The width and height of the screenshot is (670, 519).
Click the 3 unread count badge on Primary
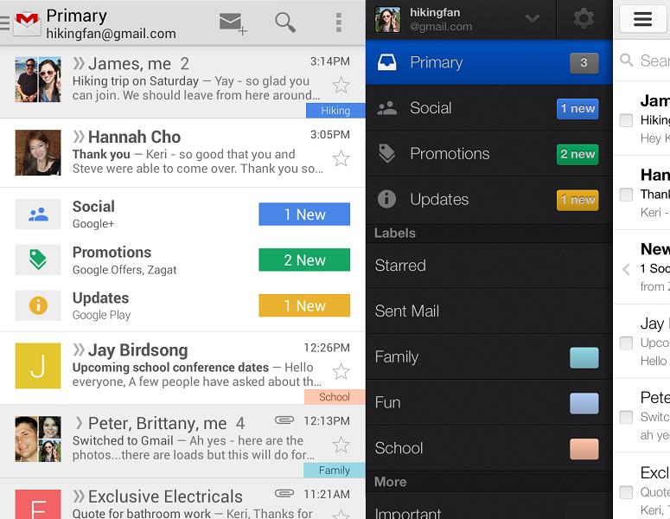coord(584,63)
